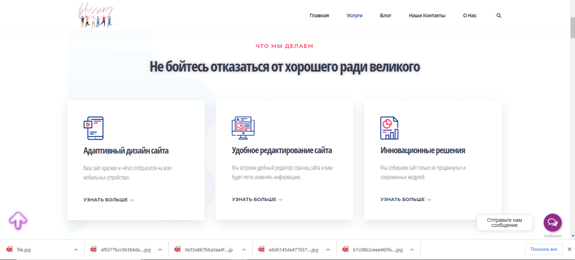Click the Отправьте нам сообщение tooltip

[505, 223]
